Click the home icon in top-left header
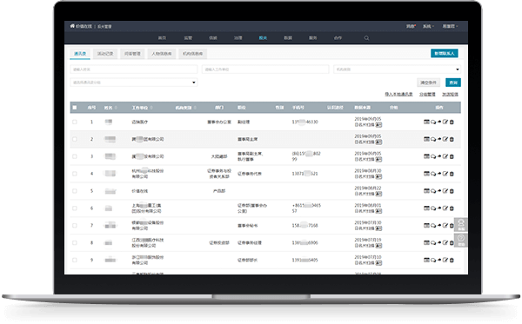The width and height of the screenshot is (522, 324). tap(72, 26)
